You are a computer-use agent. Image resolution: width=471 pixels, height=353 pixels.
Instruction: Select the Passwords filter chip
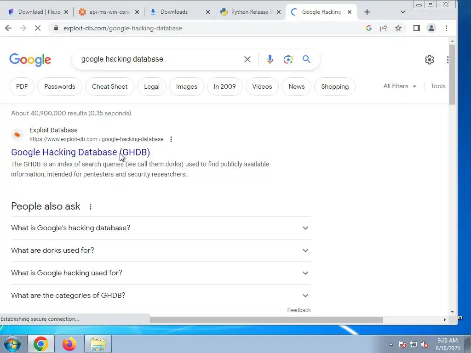coord(59,86)
